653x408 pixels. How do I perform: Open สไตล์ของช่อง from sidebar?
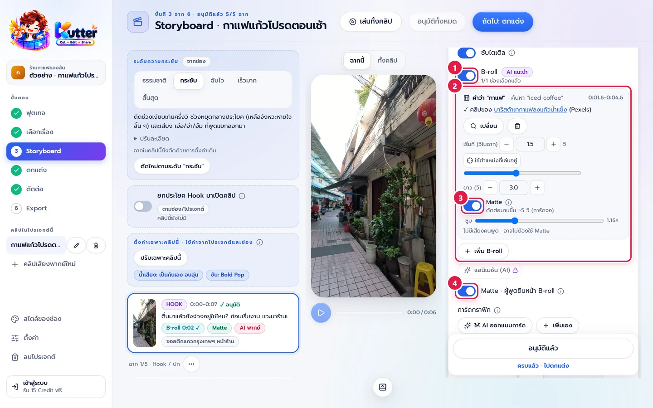point(56,319)
